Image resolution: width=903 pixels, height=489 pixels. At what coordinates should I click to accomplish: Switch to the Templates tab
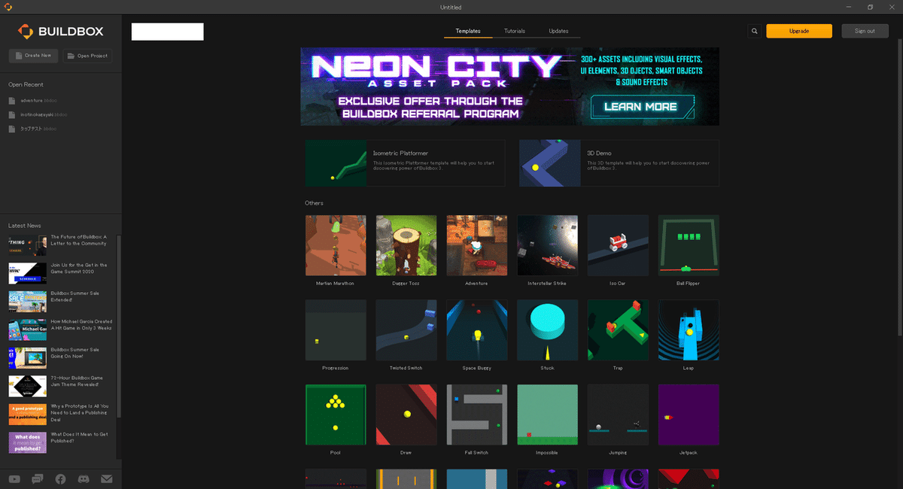468,31
